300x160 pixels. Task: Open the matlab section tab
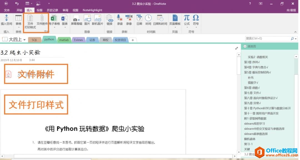pos(64,40)
